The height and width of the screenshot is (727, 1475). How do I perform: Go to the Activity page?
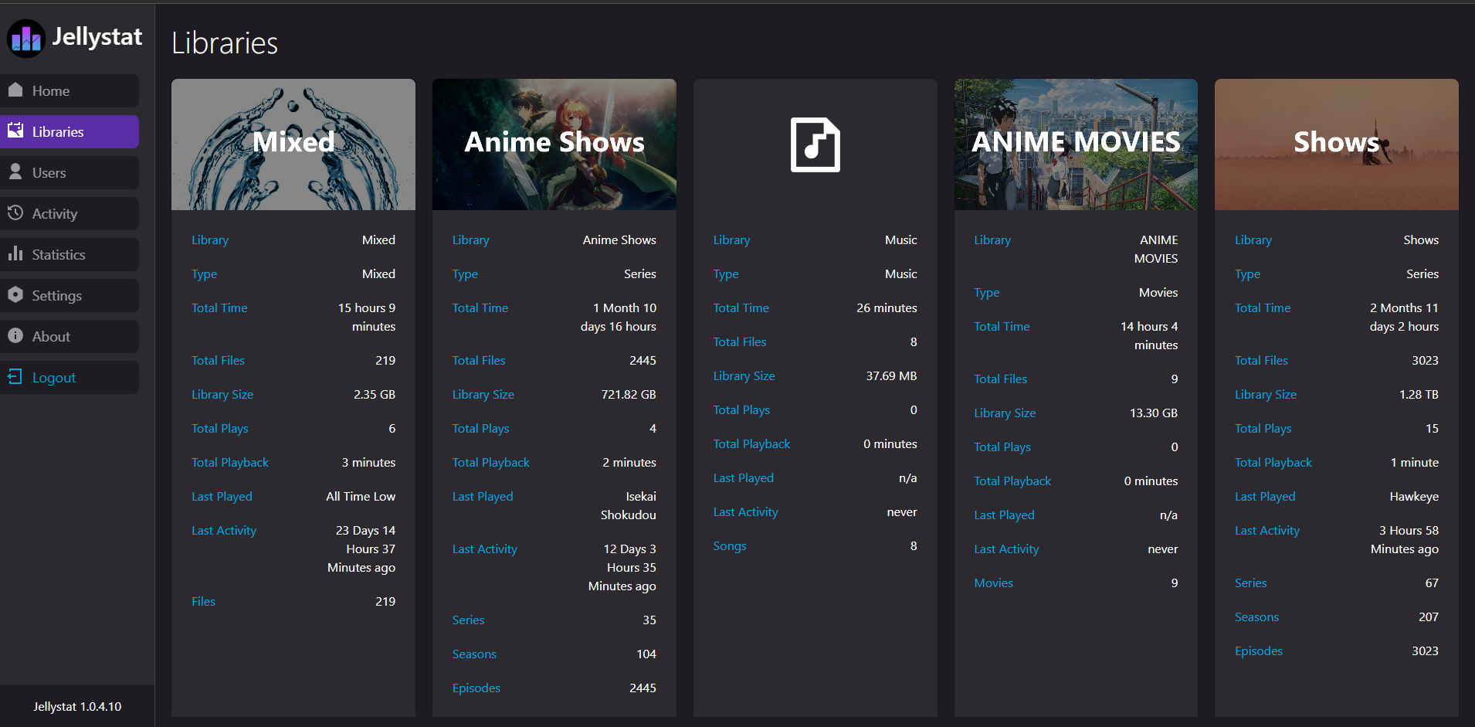pyautogui.click(x=55, y=214)
